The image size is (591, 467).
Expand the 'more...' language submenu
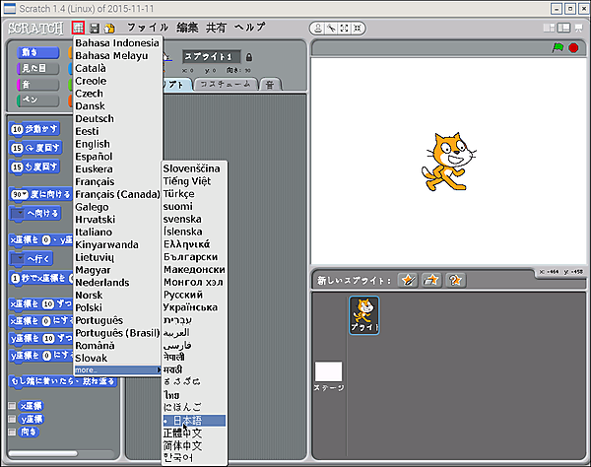click(x=117, y=369)
